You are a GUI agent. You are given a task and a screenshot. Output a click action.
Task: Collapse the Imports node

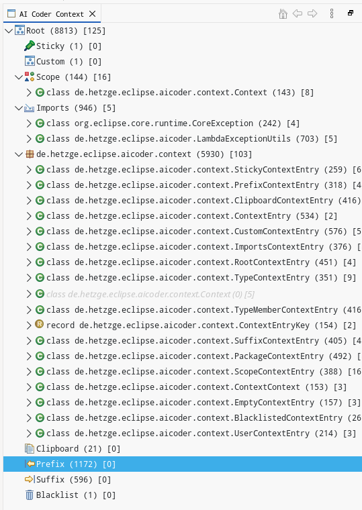[x=19, y=108]
